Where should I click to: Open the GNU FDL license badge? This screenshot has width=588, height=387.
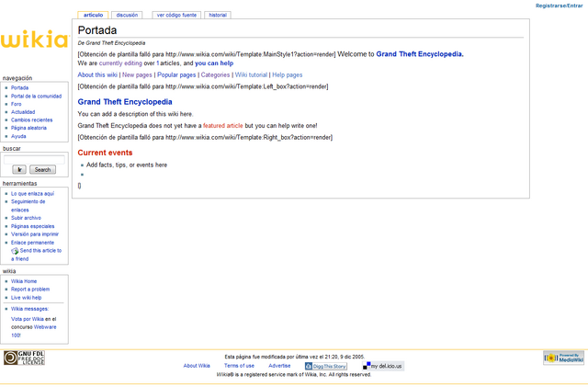point(25,359)
